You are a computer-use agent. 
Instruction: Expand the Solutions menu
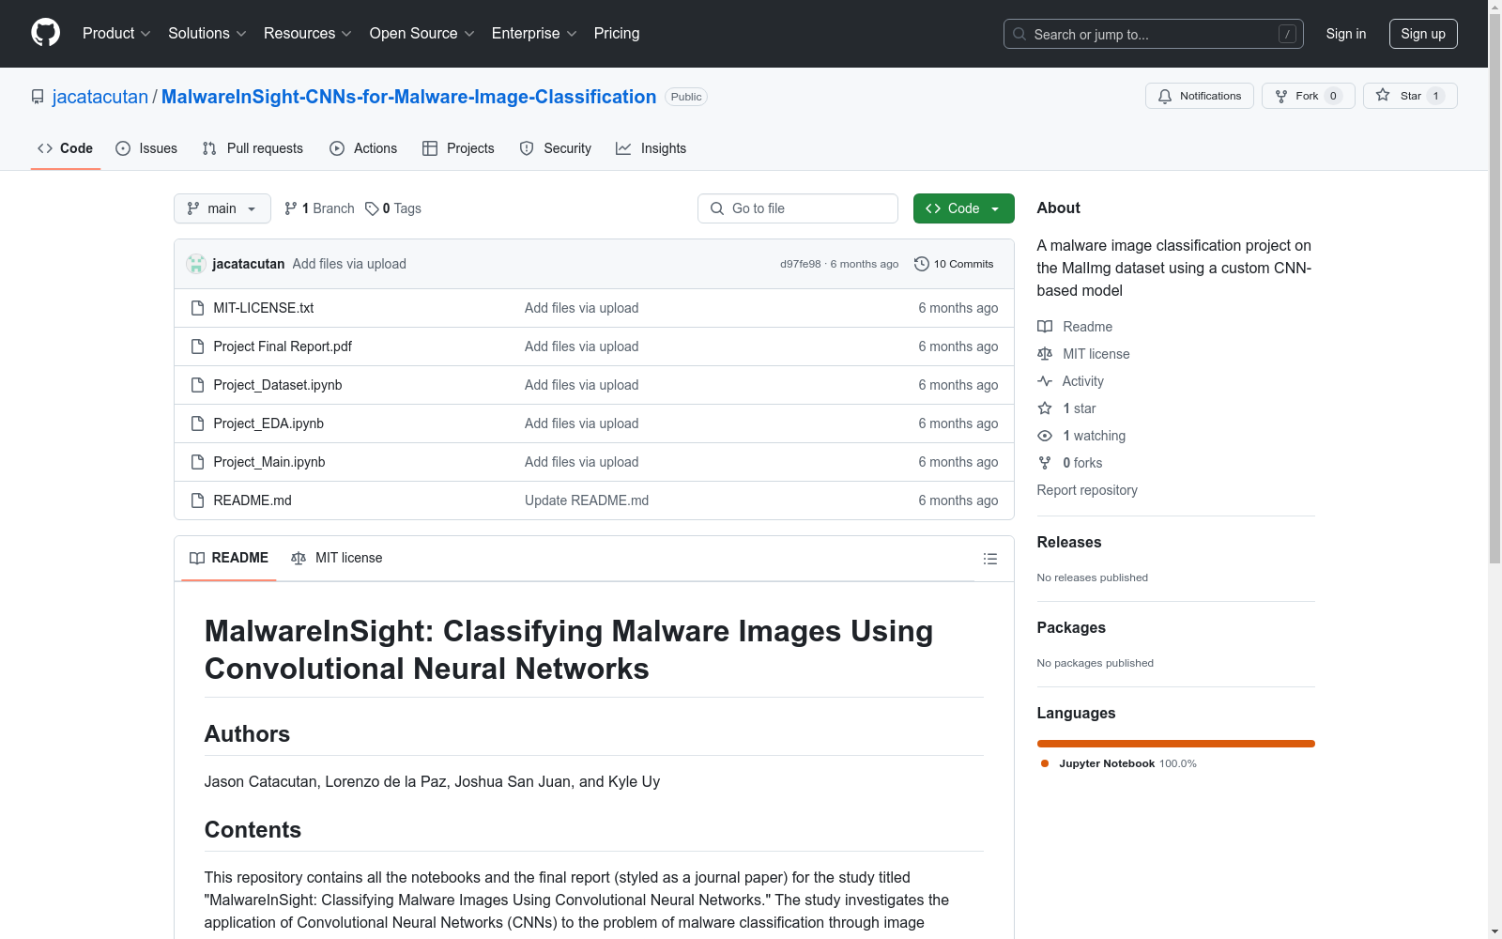(x=207, y=33)
